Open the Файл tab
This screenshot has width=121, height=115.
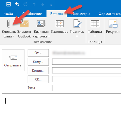pos(9,14)
